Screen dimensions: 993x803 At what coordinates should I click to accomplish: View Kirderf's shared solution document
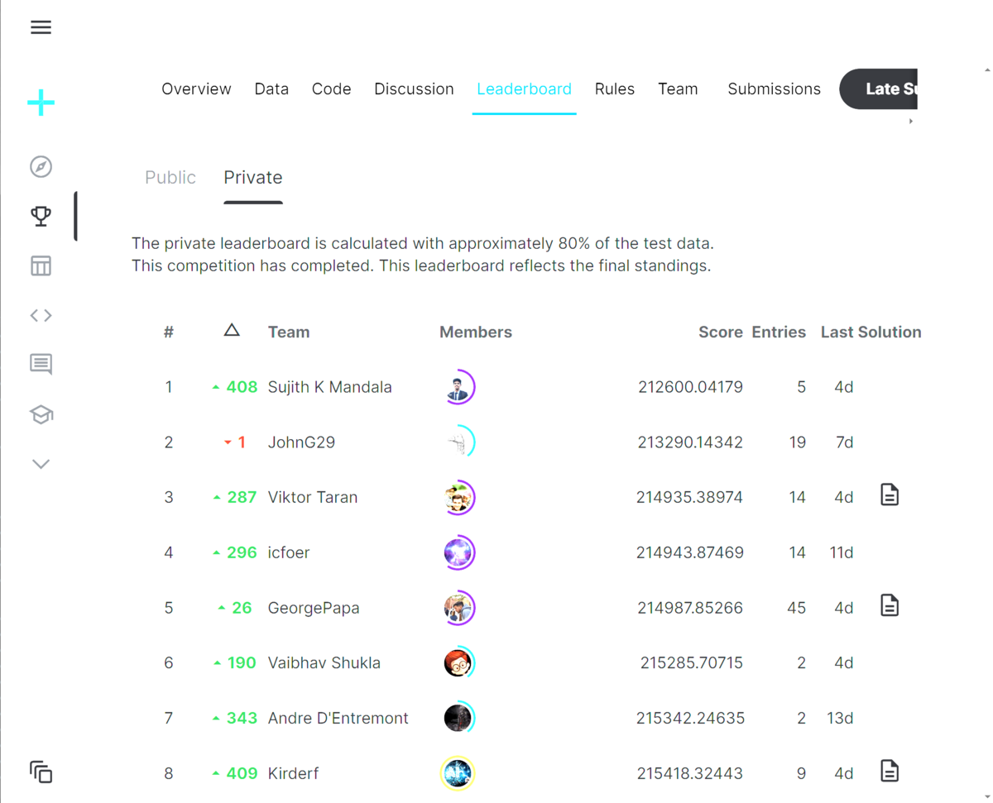pos(890,770)
